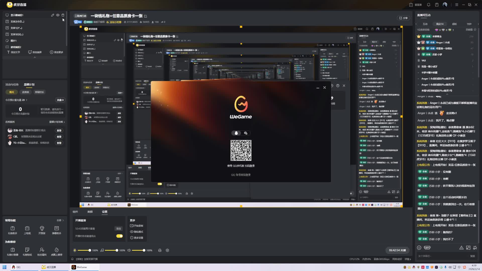The height and width of the screenshot is (271, 482).
Task: Expand 全部 in common functions
Action: coord(60,220)
